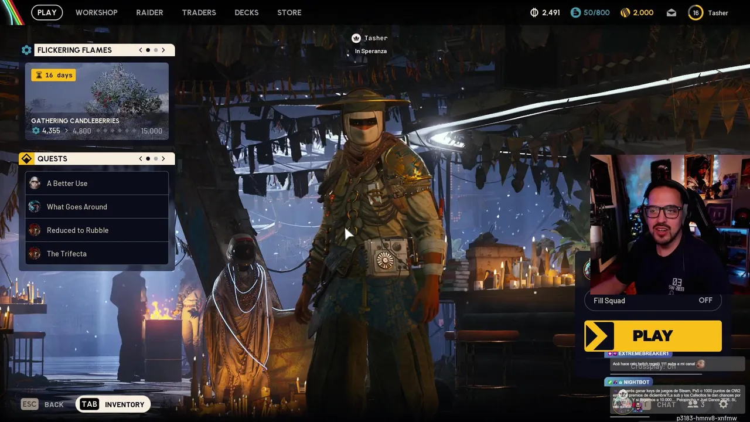Click the arrow emblem on the yellow Play button
The width and height of the screenshot is (750, 422).
(599, 336)
